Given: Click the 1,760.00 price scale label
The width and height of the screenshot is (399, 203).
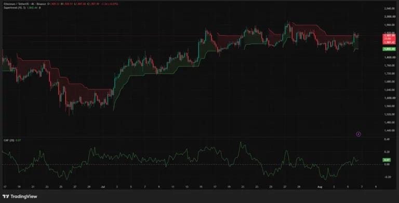Looking at the screenshot, I should [x=389, y=65].
